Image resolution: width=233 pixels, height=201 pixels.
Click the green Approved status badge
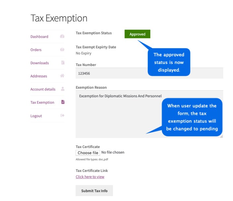(x=137, y=34)
